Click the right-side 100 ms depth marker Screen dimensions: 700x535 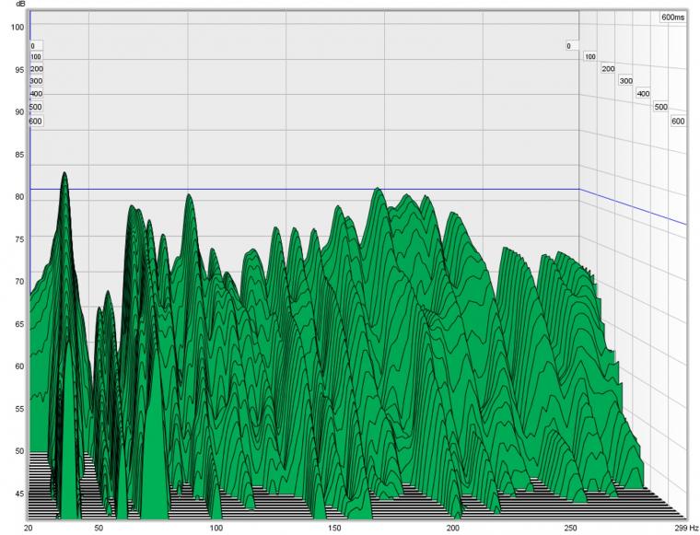[589, 57]
